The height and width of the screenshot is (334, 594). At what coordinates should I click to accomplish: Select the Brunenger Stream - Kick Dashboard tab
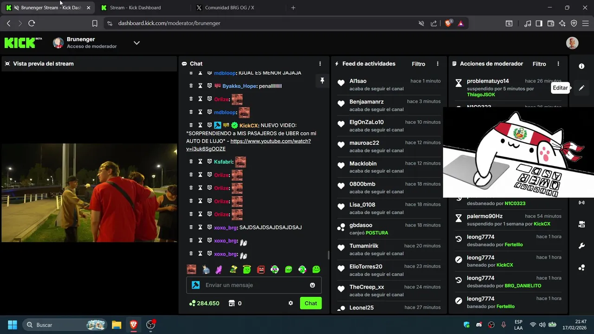click(x=48, y=8)
